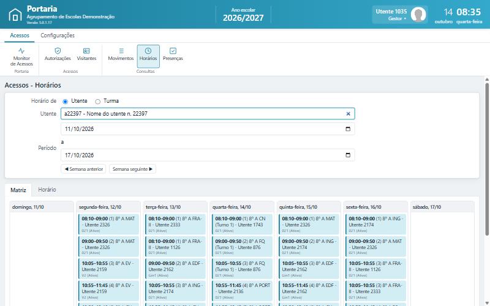Open Thursday 09:00-09:50 ING lesson card
Viewport: 490px width, 306px height.
(x=309, y=247)
